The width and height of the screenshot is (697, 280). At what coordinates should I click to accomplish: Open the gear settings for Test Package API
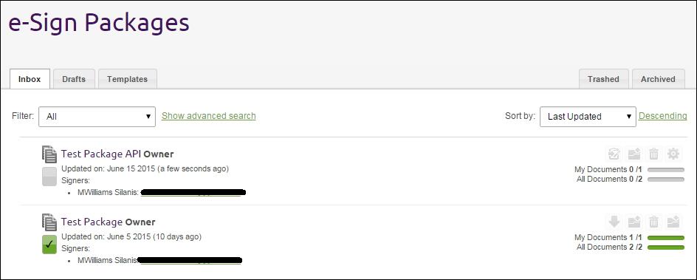click(673, 154)
